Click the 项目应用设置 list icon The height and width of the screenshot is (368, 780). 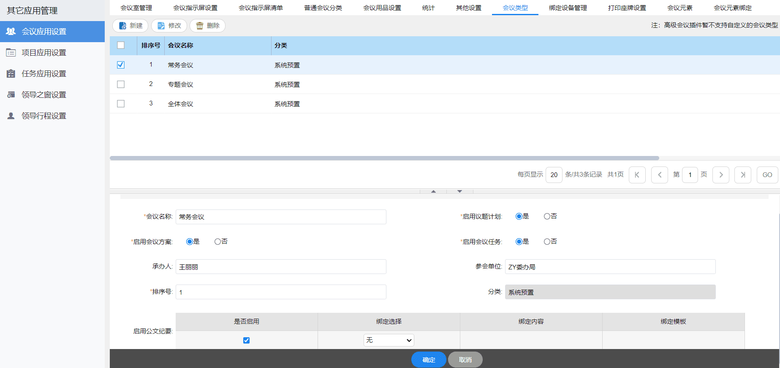pos(11,52)
